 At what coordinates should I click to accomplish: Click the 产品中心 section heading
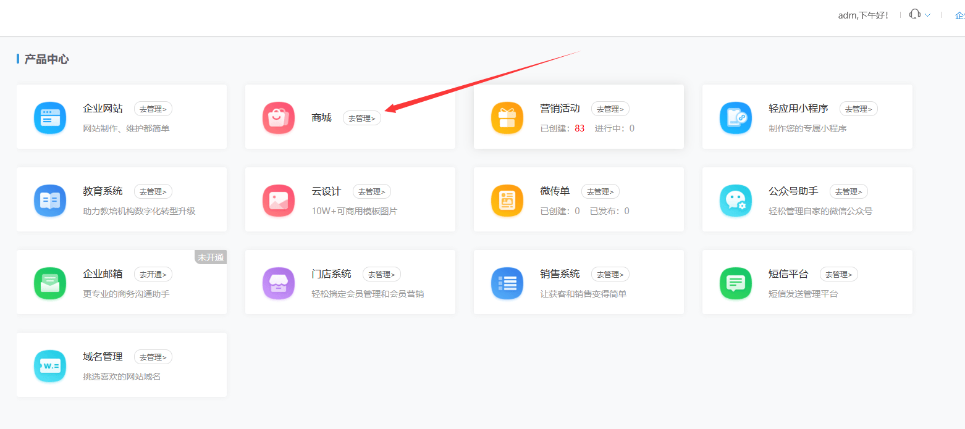[46, 59]
